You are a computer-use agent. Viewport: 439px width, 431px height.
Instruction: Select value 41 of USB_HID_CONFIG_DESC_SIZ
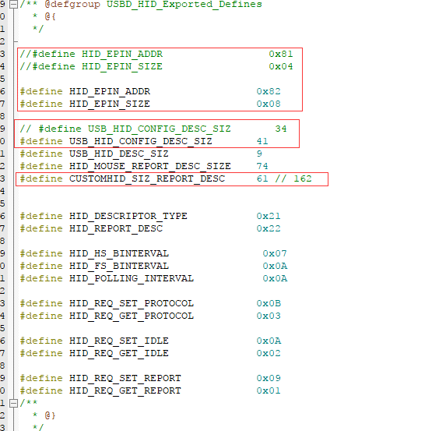(262, 141)
